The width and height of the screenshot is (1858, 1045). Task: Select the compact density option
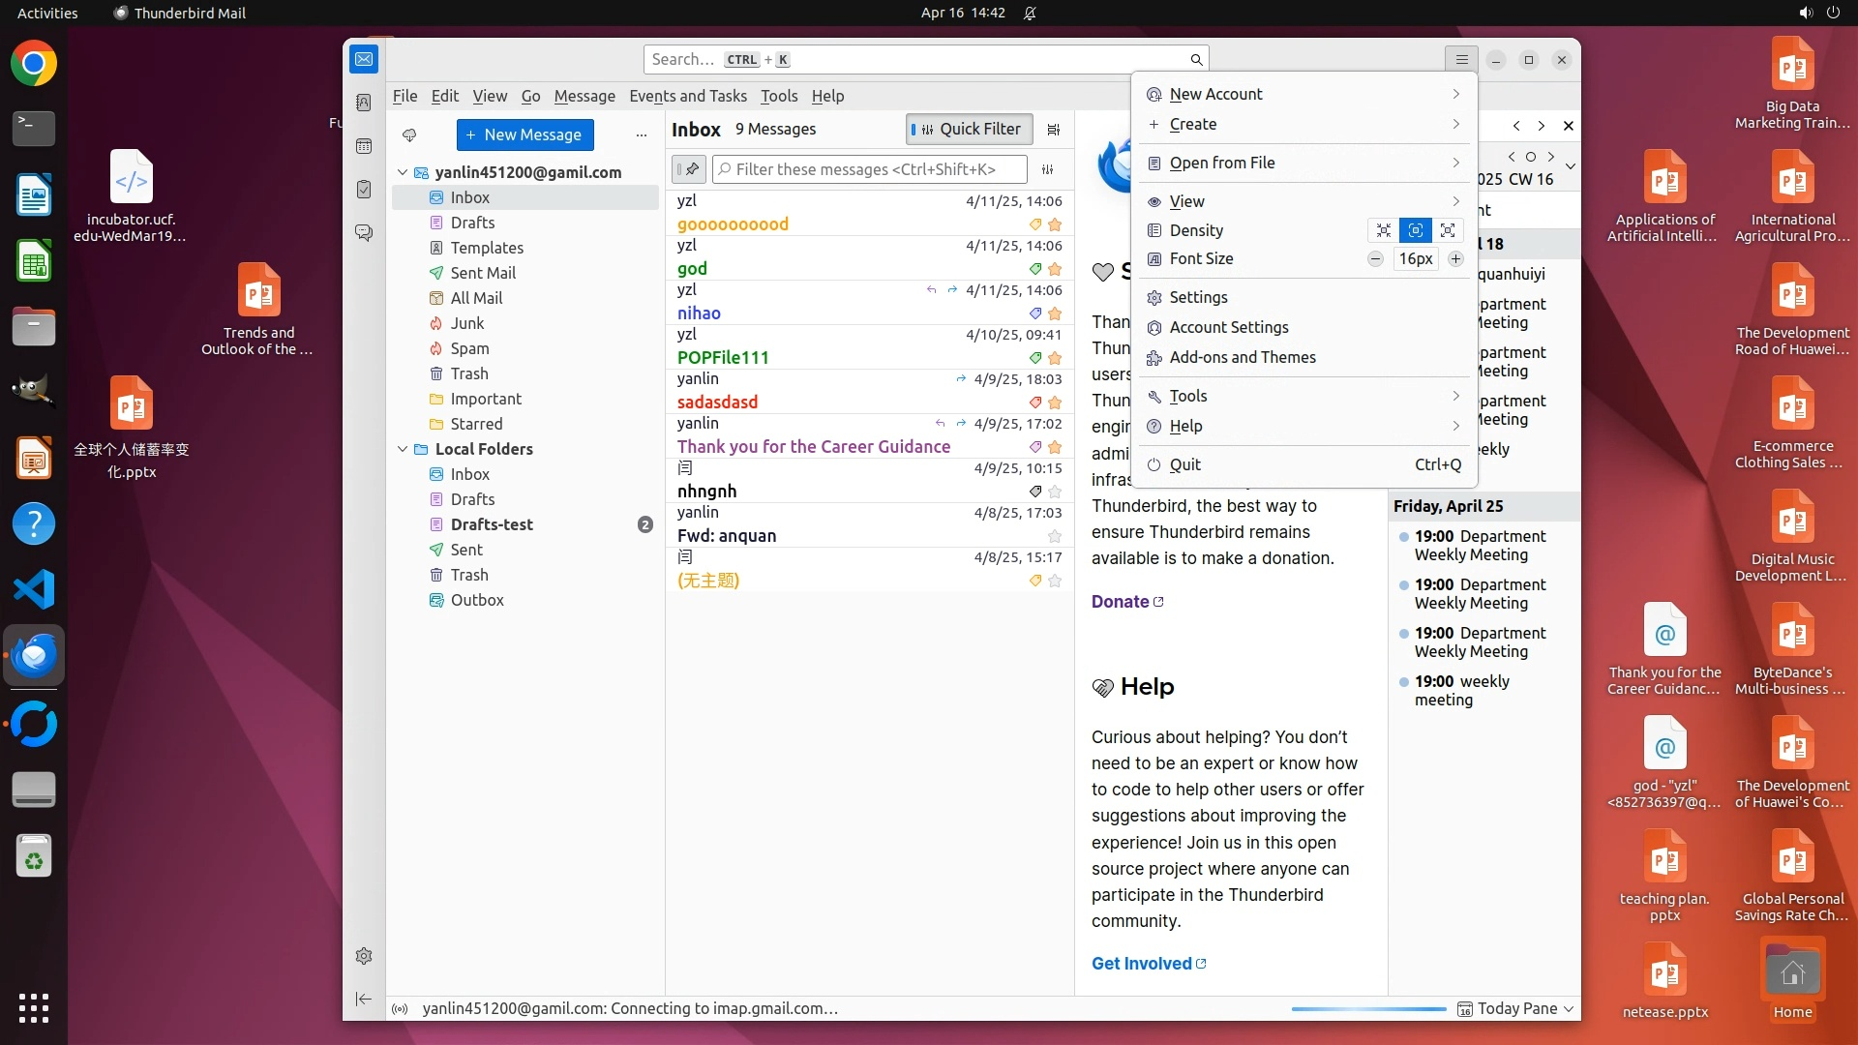pos(1384,230)
